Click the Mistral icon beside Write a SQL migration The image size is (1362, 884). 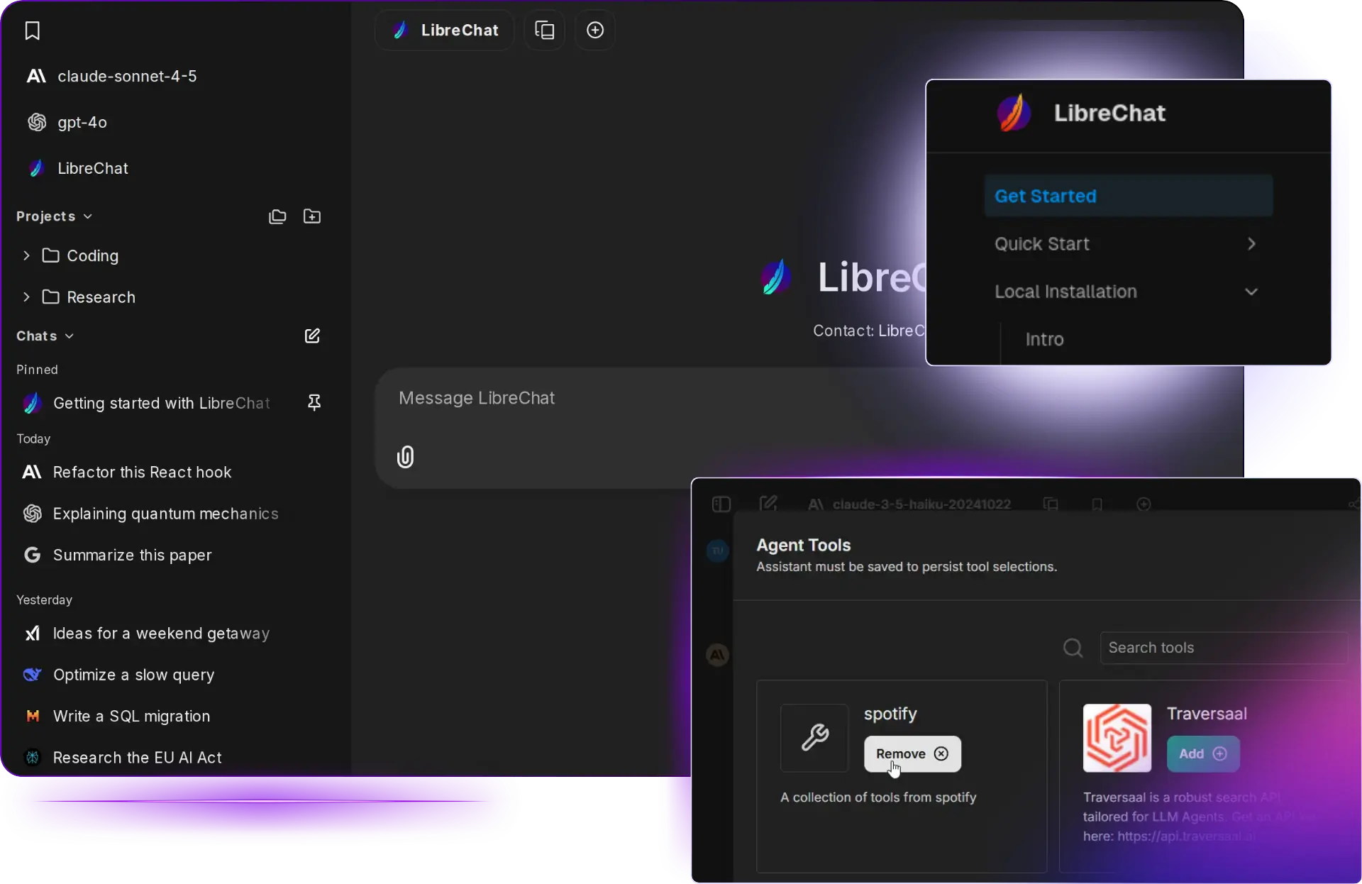(32, 716)
